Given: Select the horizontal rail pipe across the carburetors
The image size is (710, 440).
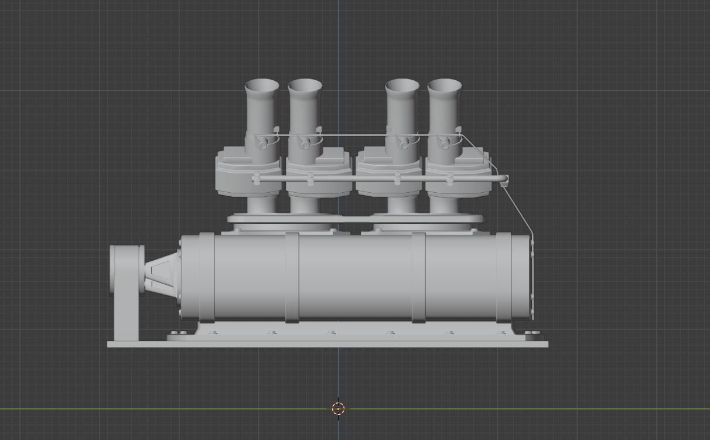Looking at the screenshot, I should 380,178.
